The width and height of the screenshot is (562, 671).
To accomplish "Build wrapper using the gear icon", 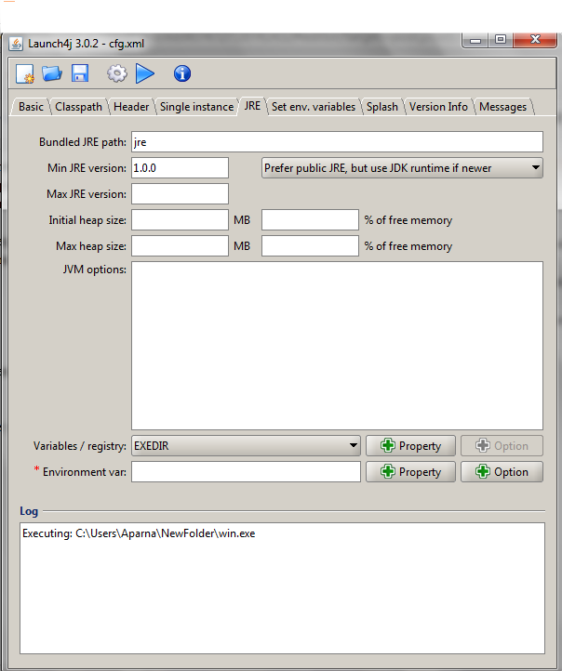I will [117, 73].
